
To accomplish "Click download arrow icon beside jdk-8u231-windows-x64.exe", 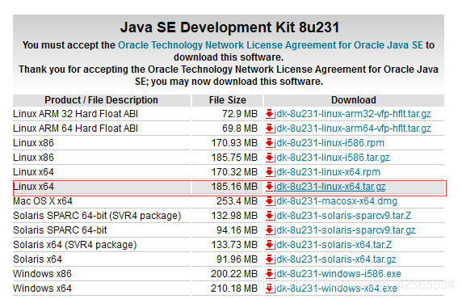I will point(269,288).
